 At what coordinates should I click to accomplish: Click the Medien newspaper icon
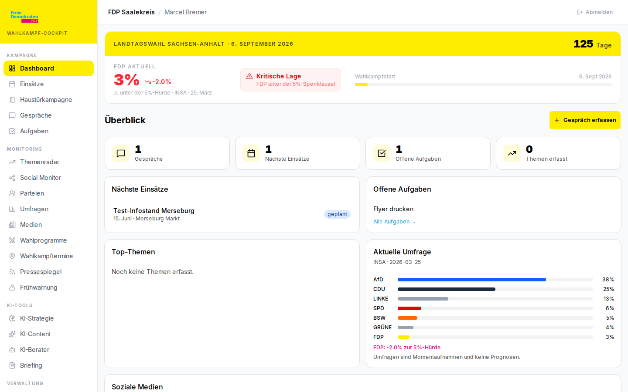pyautogui.click(x=12, y=225)
